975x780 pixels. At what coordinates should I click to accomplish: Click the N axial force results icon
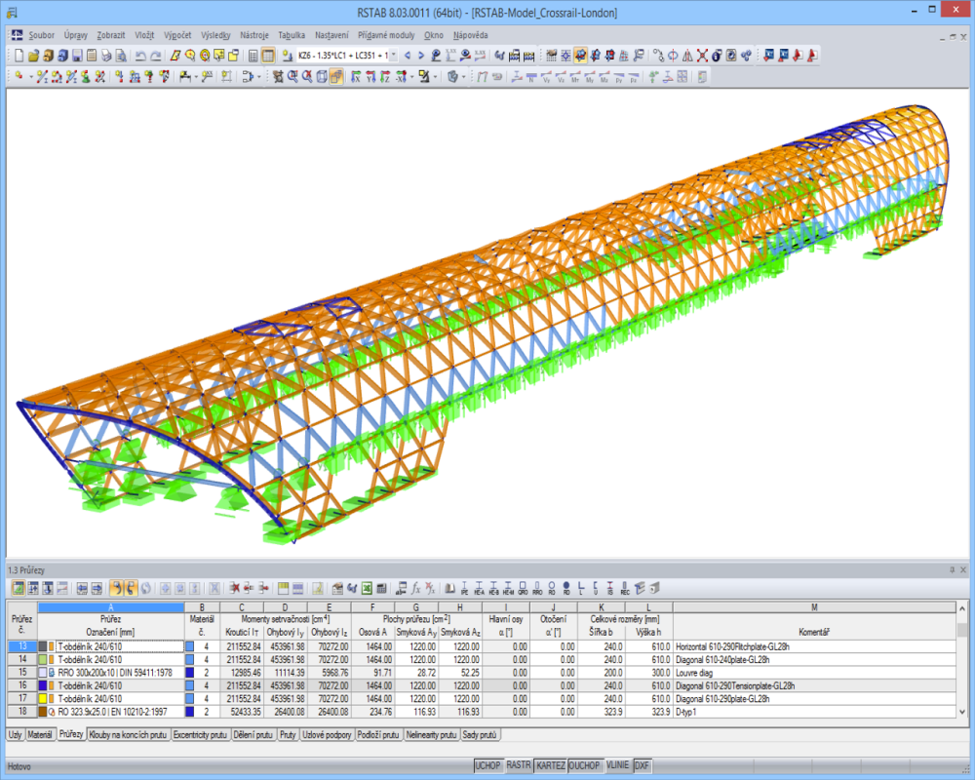point(531,76)
